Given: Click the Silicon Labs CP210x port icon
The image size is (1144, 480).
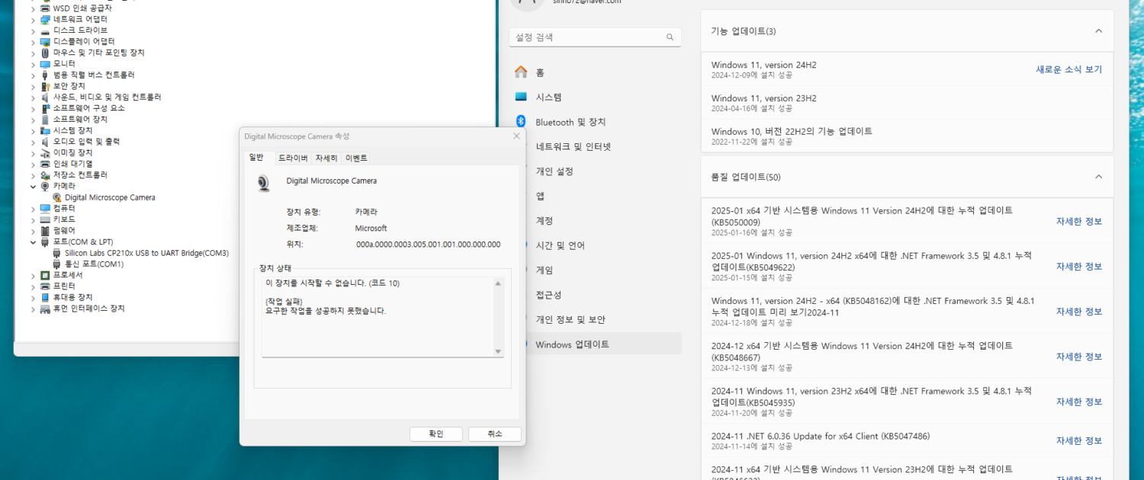Looking at the screenshot, I should pos(57,253).
